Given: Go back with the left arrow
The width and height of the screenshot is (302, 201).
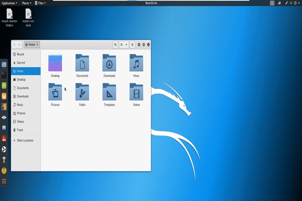Looking at the screenshot, I should point(14,45).
